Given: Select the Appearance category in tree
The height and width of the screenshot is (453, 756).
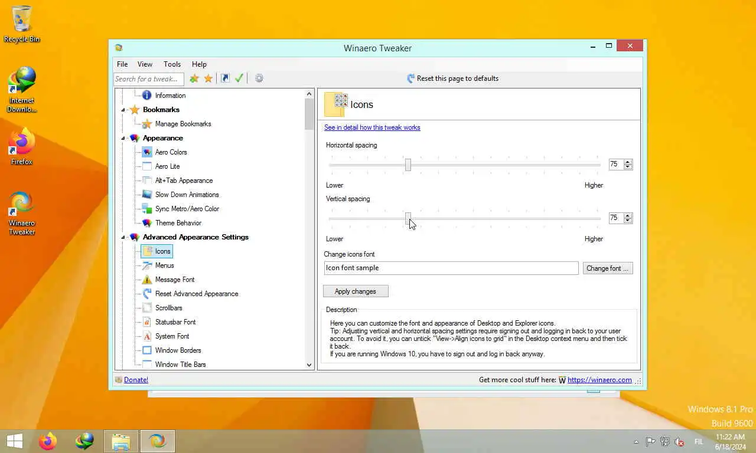Looking at the screenshot, I should tap(162, 138).
